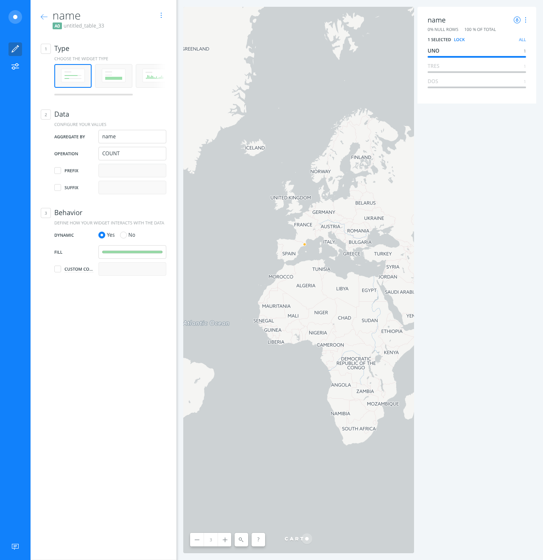This screenshot has width=543, height=560.
Task: Click the untitled_table_33 layer name
Action: 84,26
